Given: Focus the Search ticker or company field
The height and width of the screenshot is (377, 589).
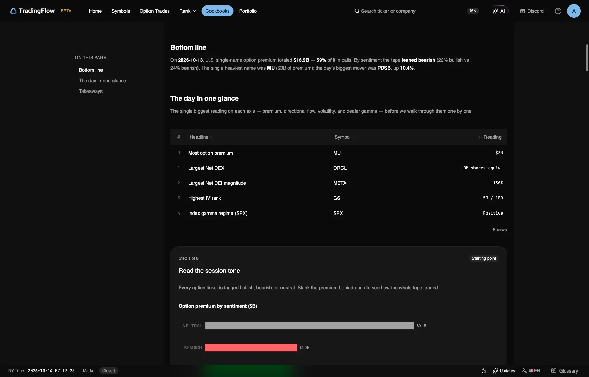Looking at the screenshot, I should click(x=388, y=11).
